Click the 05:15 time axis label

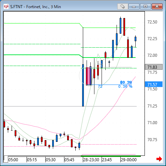coord(32,160)
